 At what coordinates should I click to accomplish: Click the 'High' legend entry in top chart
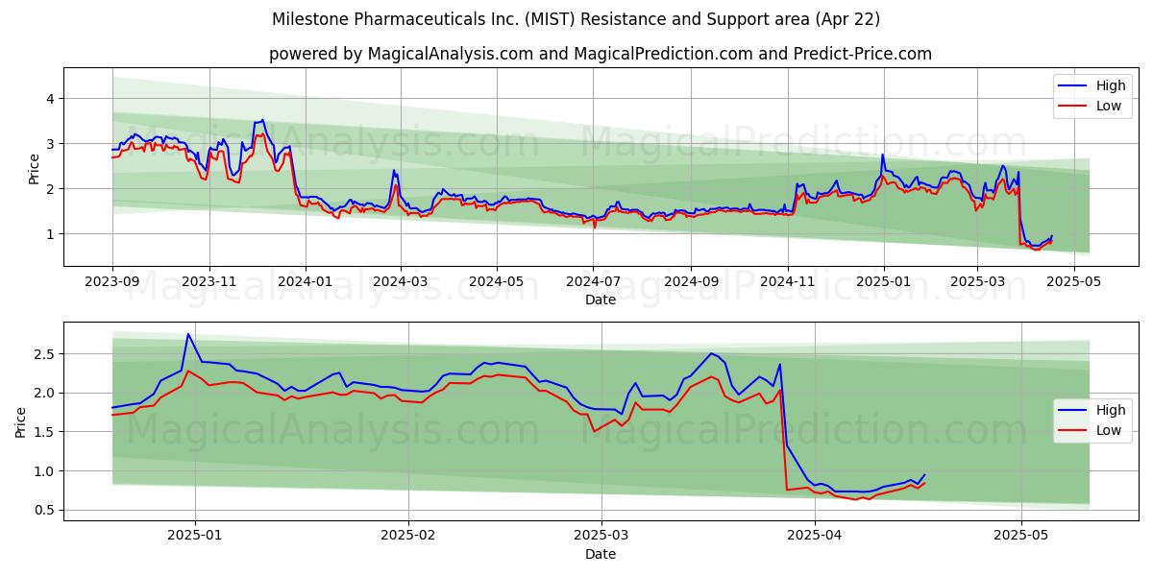pyautogui.click(x=1094, y=85)
